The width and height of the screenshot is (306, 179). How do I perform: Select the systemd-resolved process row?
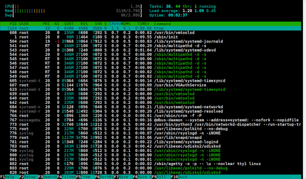pyautogui.click(x=150, y=112)
